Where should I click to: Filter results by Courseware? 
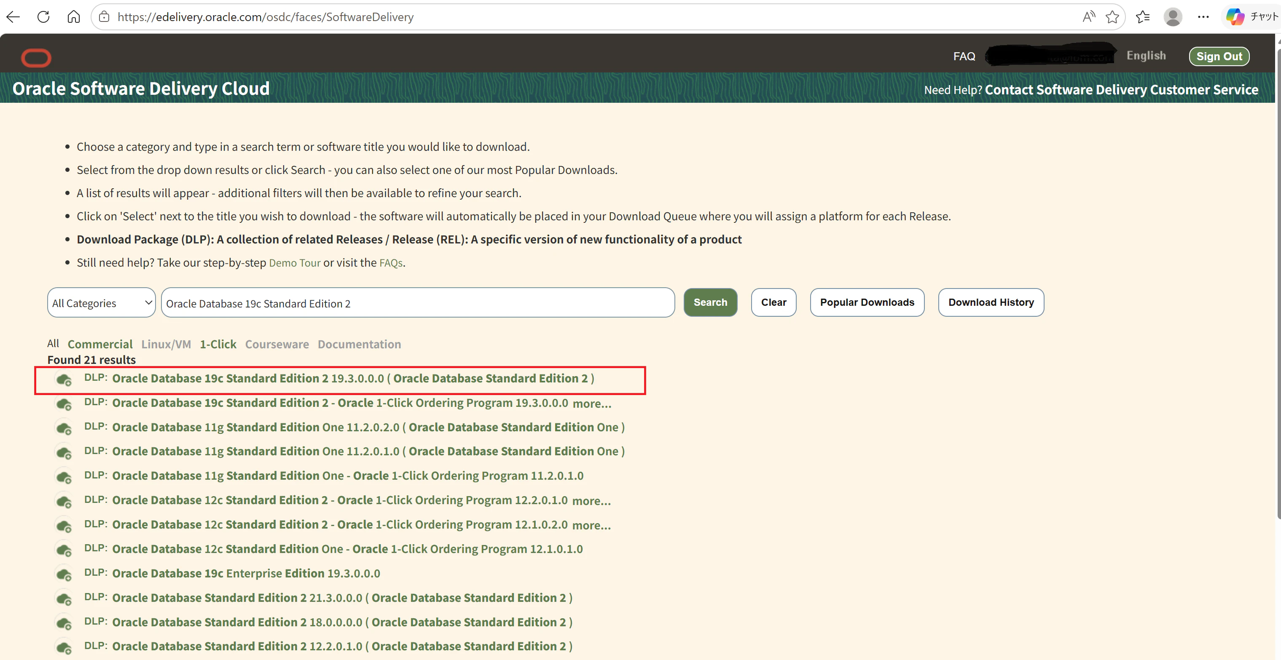click(x=277, y=345)
